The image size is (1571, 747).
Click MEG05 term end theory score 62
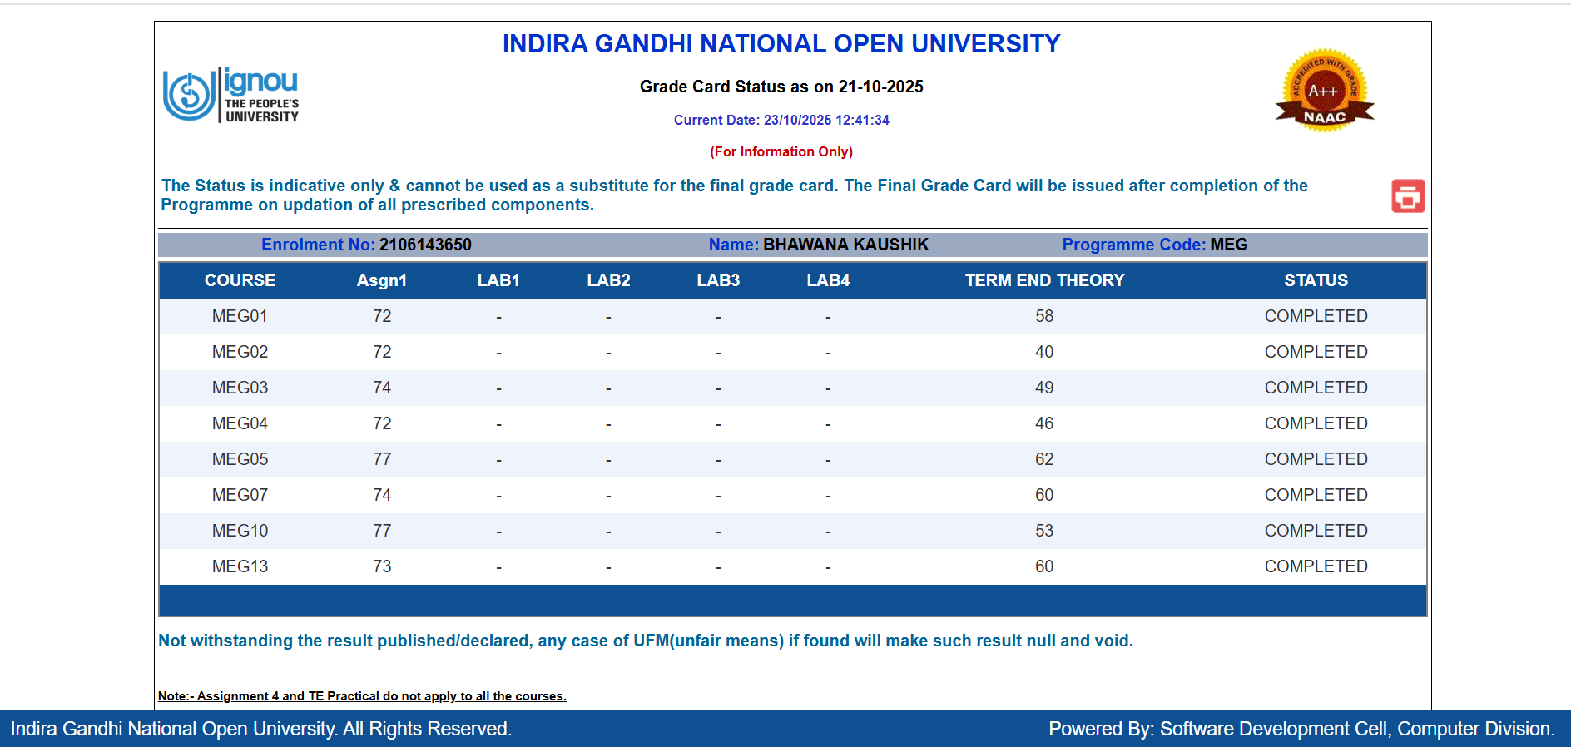tap(1044, 459)
